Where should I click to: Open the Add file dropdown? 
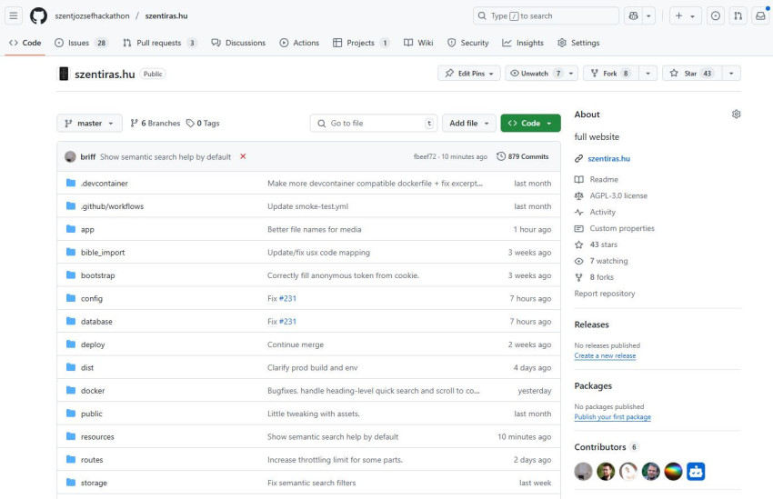[468, 123]
